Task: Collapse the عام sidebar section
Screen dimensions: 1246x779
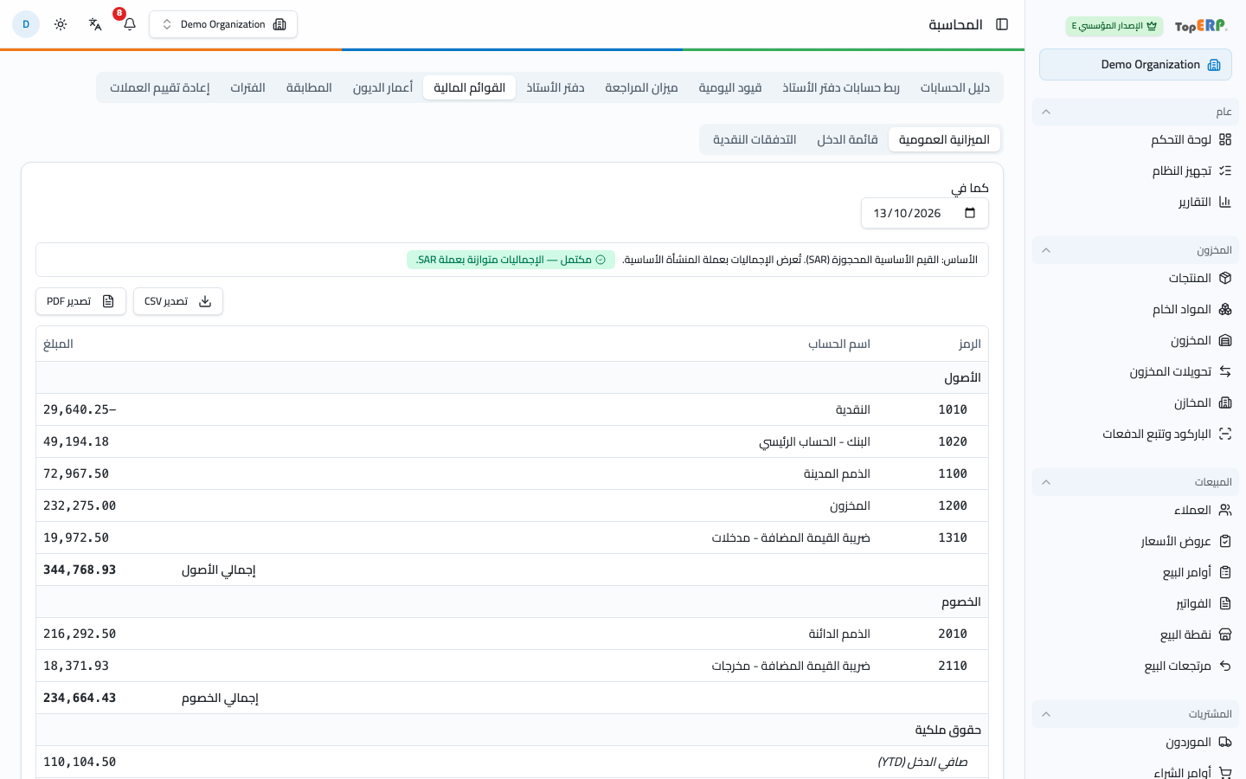Action: click(x=1135, y=112)
